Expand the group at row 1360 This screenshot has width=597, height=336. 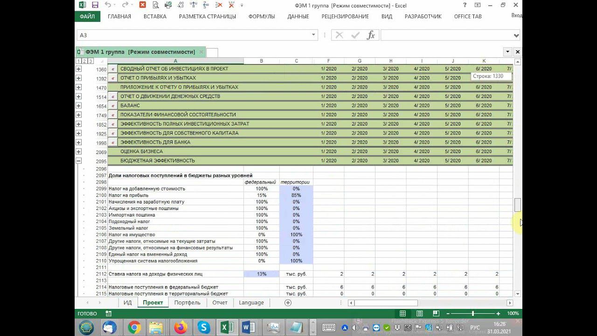[78, 69]
